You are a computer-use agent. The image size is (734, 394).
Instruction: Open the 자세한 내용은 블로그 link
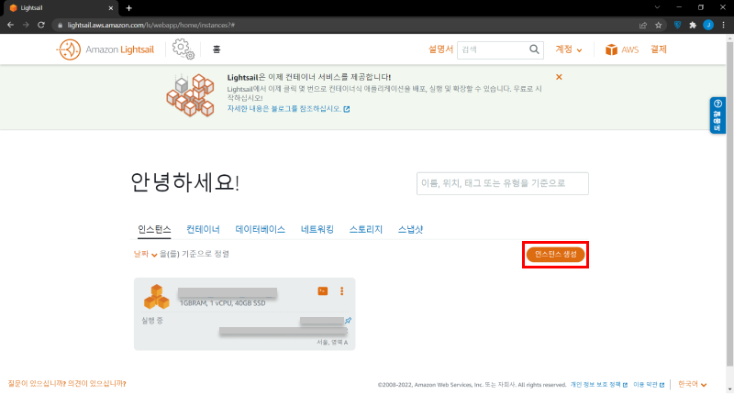[x=284, y=108]
